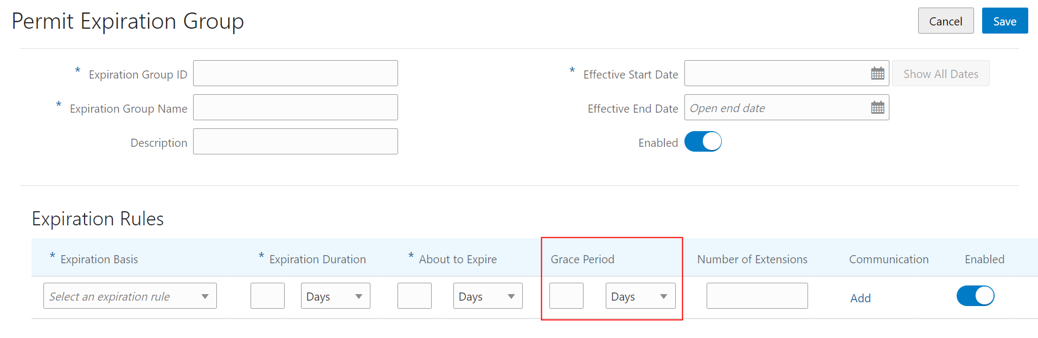Image resolution: width=1038 pixels, height=338 pixels.
Task: Focus the Expiration Group Name field
Action: (295, 108)
